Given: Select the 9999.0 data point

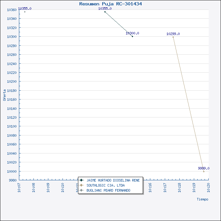Looking at the screenshot, I should [x=204, y=171].
